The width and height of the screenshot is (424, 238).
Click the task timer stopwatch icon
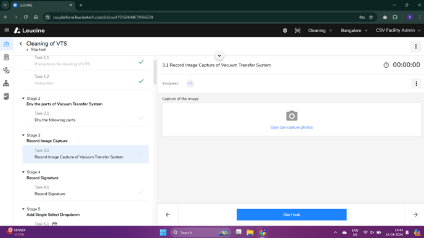coord(386,65)
